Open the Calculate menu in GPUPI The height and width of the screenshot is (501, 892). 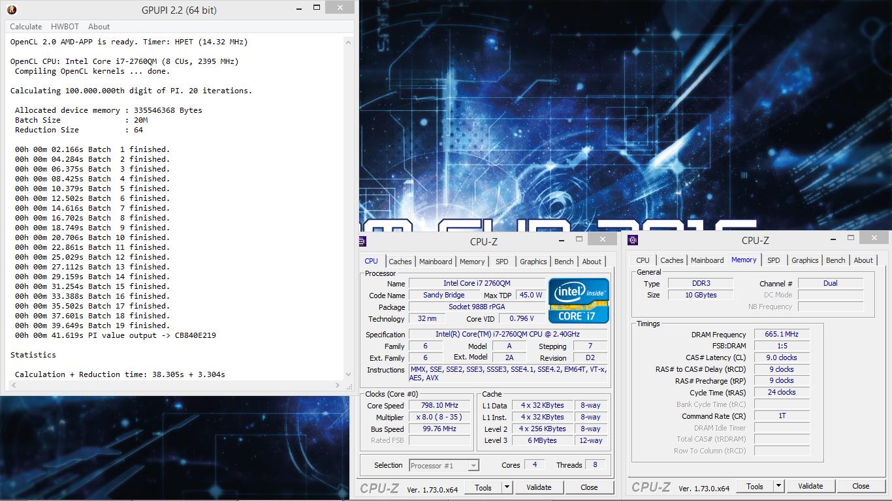[x=26, y=27]
